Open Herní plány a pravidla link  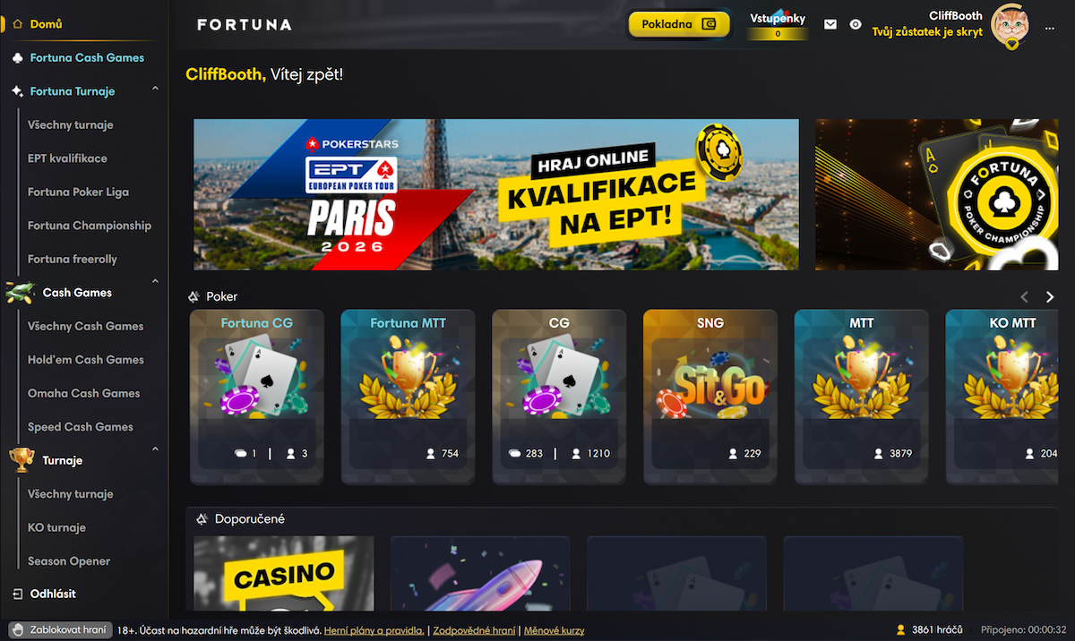click(x=374, y=630)
